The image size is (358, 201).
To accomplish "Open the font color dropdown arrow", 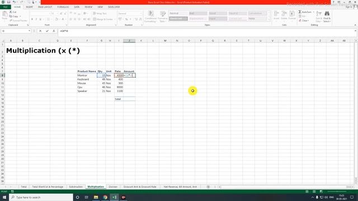I will pyautogui.click(x=66, y=20).
